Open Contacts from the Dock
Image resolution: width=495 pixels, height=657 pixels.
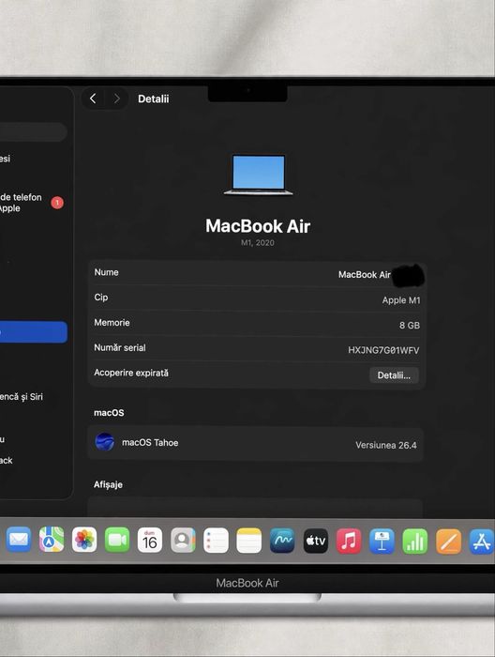(183, 540)
